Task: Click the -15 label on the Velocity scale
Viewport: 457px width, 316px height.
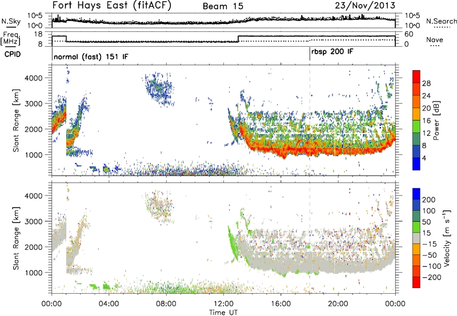Action: [430, 244]
